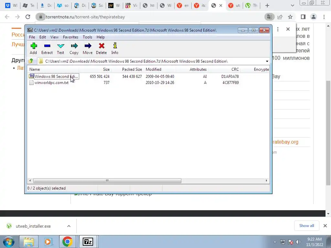
Task: Click the 655 591 424 size value
Action: click(x=100, y=76)
